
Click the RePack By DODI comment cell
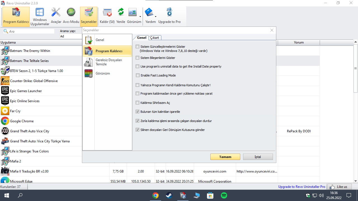pos(299,131)
